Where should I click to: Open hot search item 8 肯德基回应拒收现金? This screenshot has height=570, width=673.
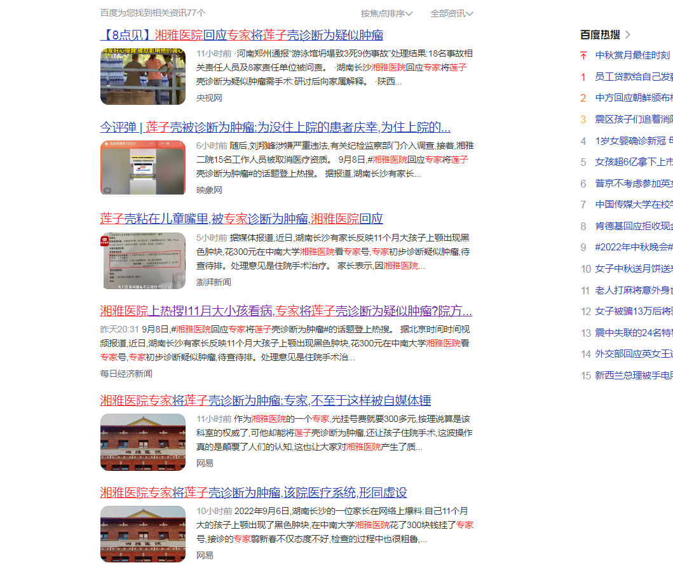pos(634,226)
